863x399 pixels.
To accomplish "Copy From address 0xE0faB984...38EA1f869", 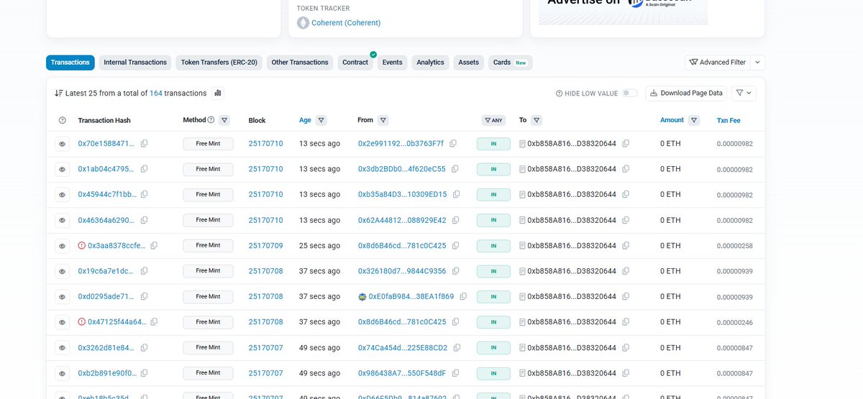I will 463,297.
